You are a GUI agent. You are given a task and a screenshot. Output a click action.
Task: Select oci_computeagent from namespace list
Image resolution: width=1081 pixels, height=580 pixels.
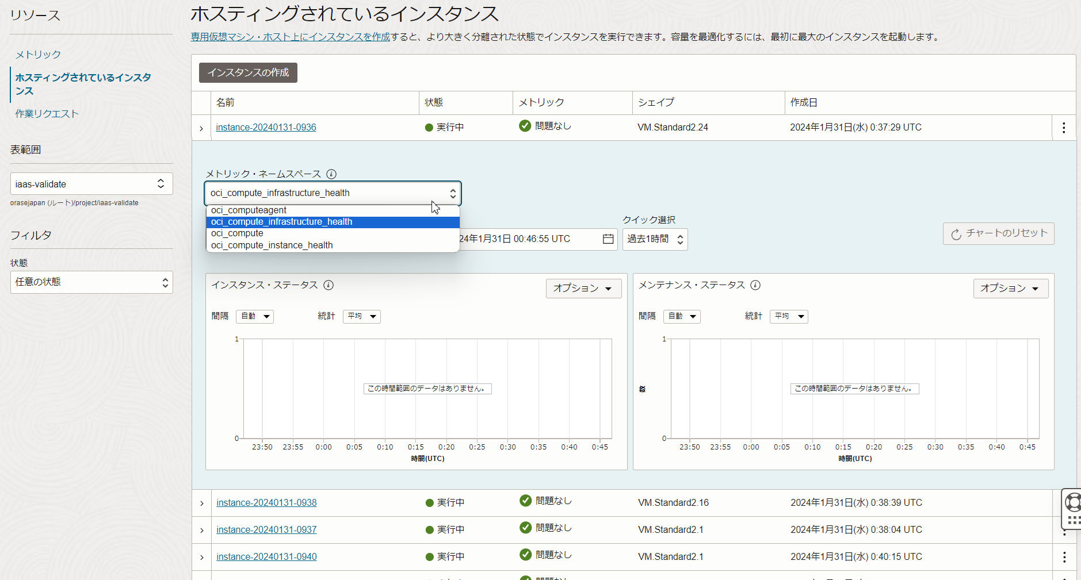[x=249, y=210]
